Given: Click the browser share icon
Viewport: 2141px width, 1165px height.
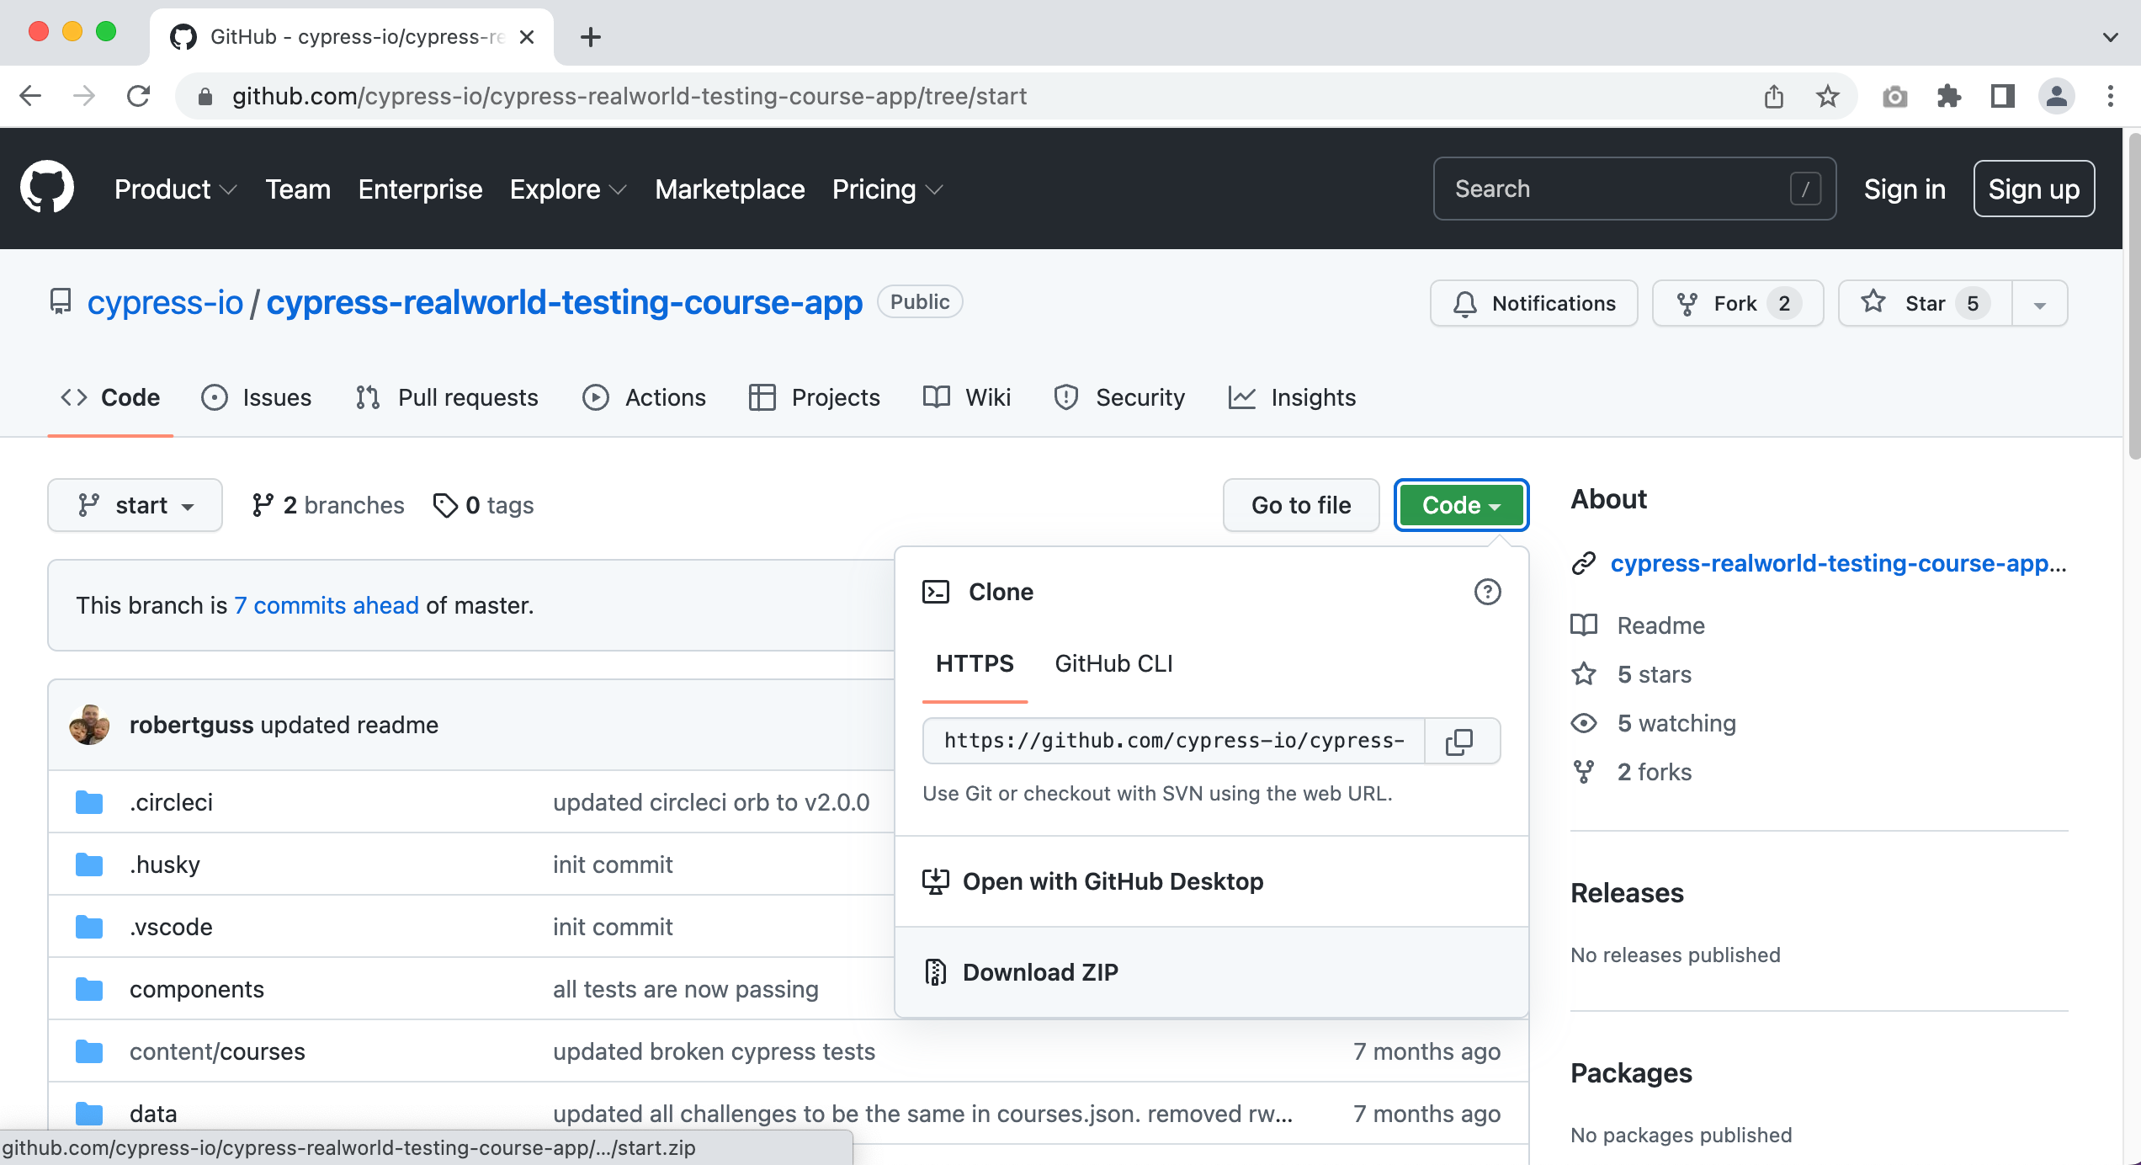Looking at the screenshot, I should (x=1773, y=96).
